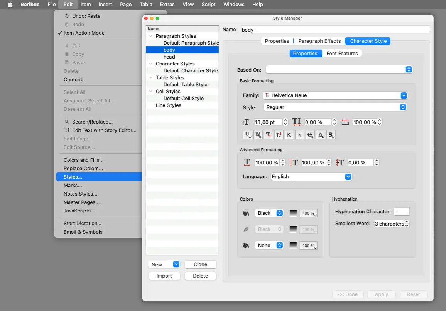Switch to the Font Features tab
This screenshot has height=311, width=446.
(x=342, y=54)
